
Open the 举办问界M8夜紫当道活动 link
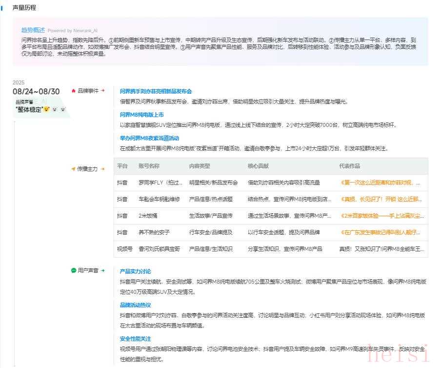(x=149, y=138)
